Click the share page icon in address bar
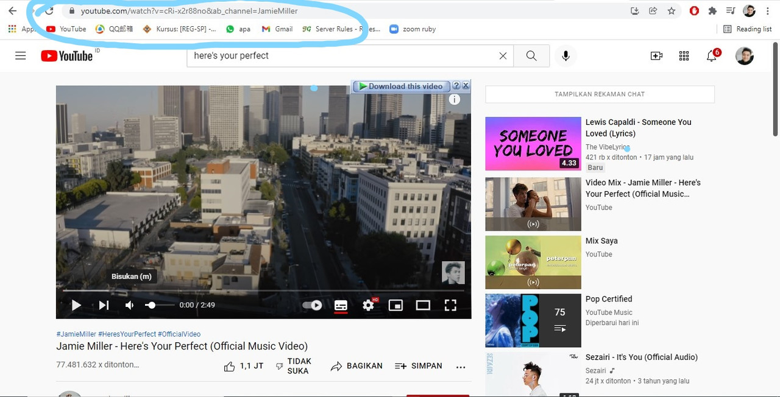Image resolution: width=780 pixels, height=397 pixels. 653,11
